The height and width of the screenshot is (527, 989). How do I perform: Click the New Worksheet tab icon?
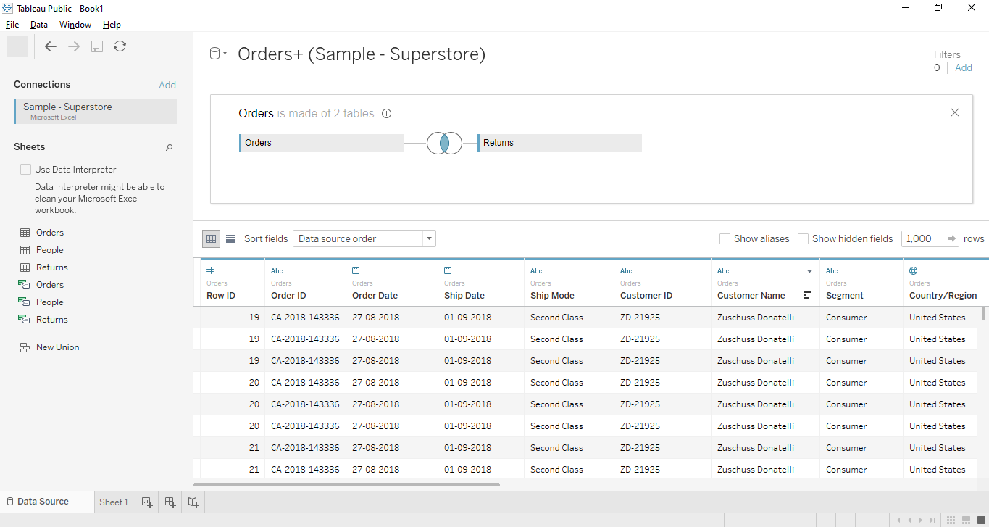pyautogui.click(x=147, y=502)
